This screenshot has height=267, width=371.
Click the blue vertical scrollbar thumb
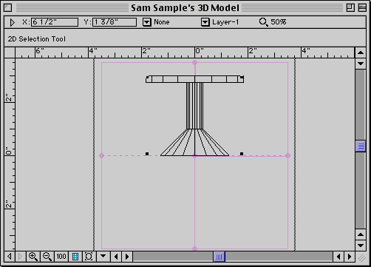click(361, 146)
